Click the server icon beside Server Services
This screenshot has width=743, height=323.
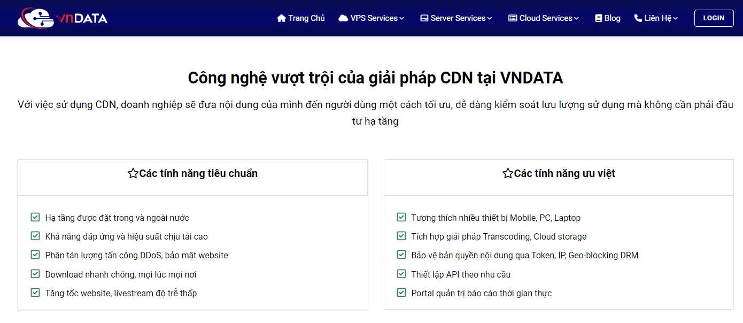pos(424,18)
